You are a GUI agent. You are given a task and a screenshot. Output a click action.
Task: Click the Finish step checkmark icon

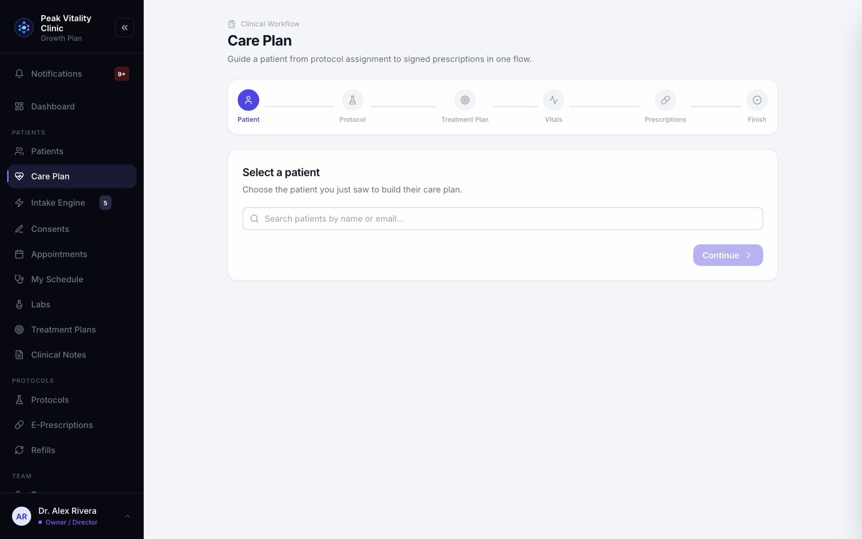pyautogui.click(x=757, y=100)
